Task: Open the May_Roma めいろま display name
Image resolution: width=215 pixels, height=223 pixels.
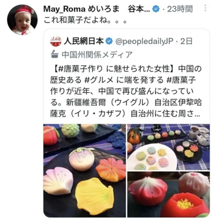Action: [81, 9]
